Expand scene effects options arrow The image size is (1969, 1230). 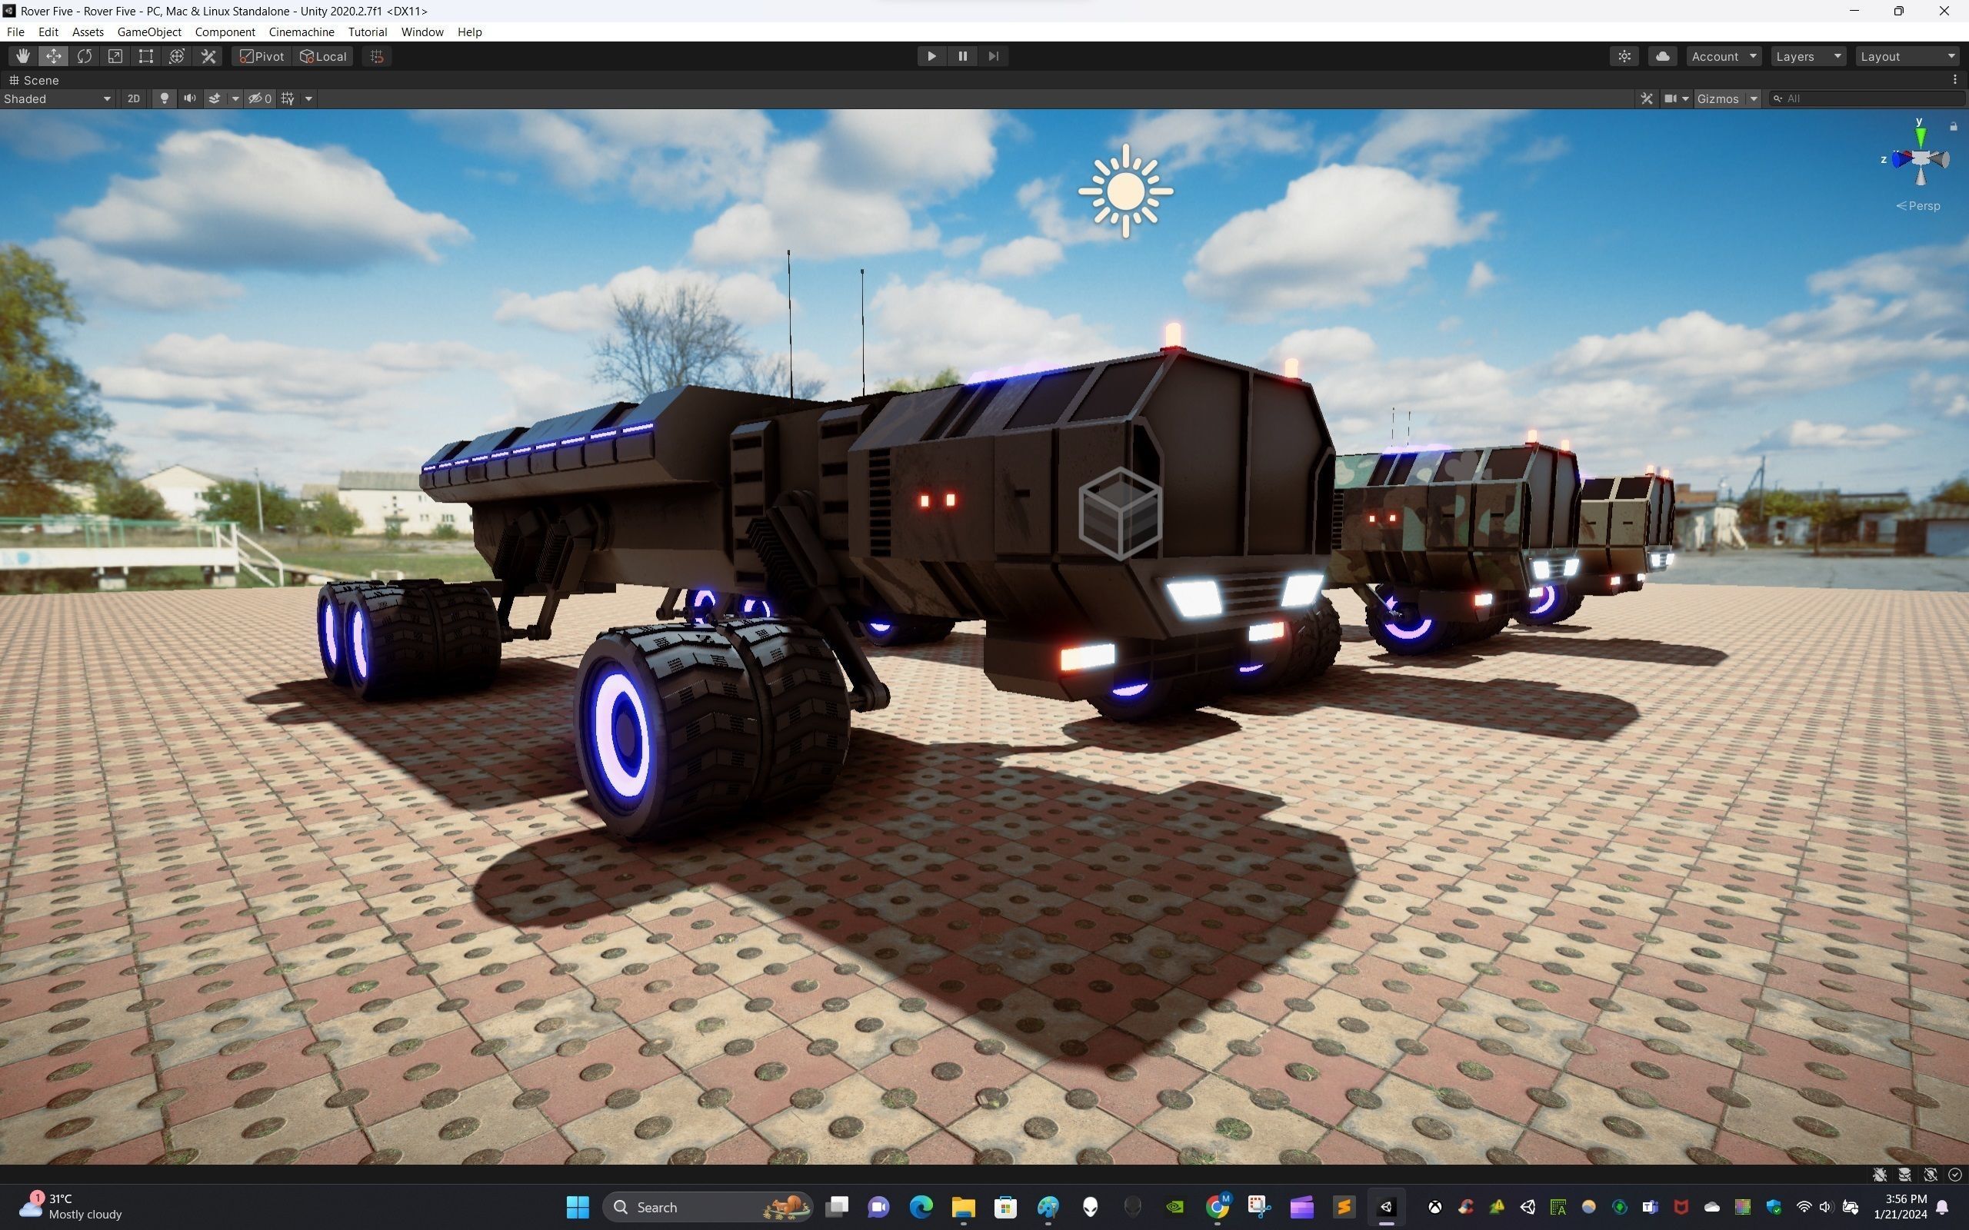point(235,98)
